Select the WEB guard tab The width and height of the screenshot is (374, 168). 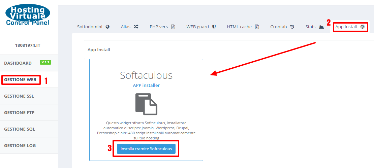click(201, 27)
